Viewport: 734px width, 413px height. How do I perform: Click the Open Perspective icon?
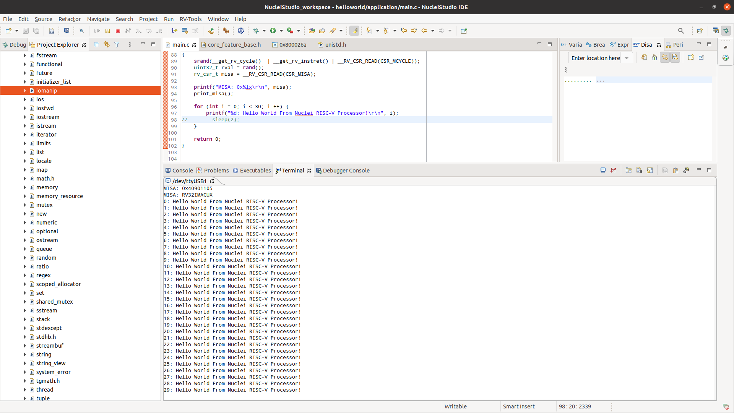pos(700,31)
